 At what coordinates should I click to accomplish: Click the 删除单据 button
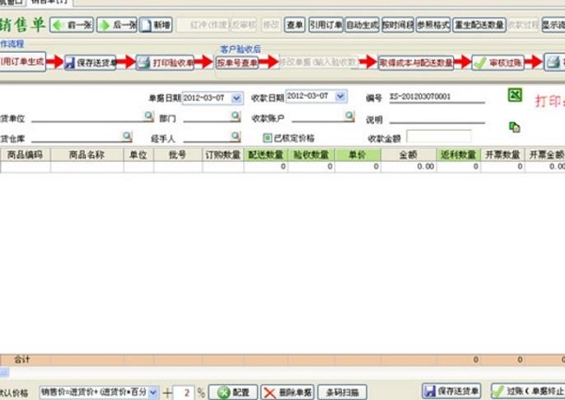(x=287, y=392)
